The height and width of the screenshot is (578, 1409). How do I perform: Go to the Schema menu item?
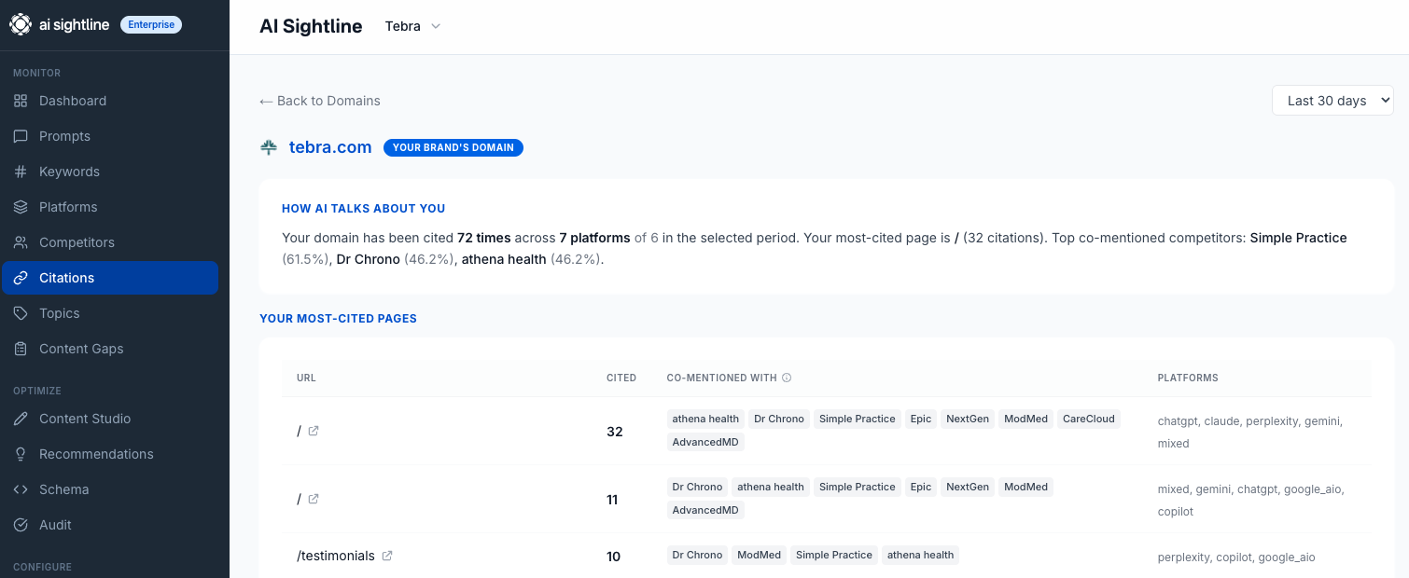pyautogui.click(x=63, y=489)
